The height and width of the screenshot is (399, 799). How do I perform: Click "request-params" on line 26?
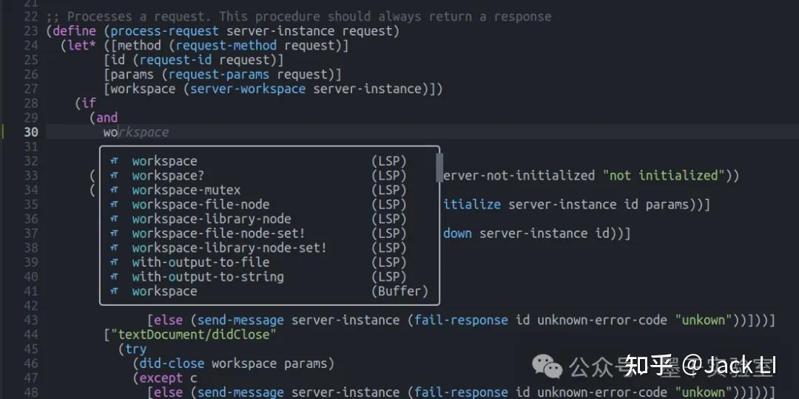click(x=219, y=75)
